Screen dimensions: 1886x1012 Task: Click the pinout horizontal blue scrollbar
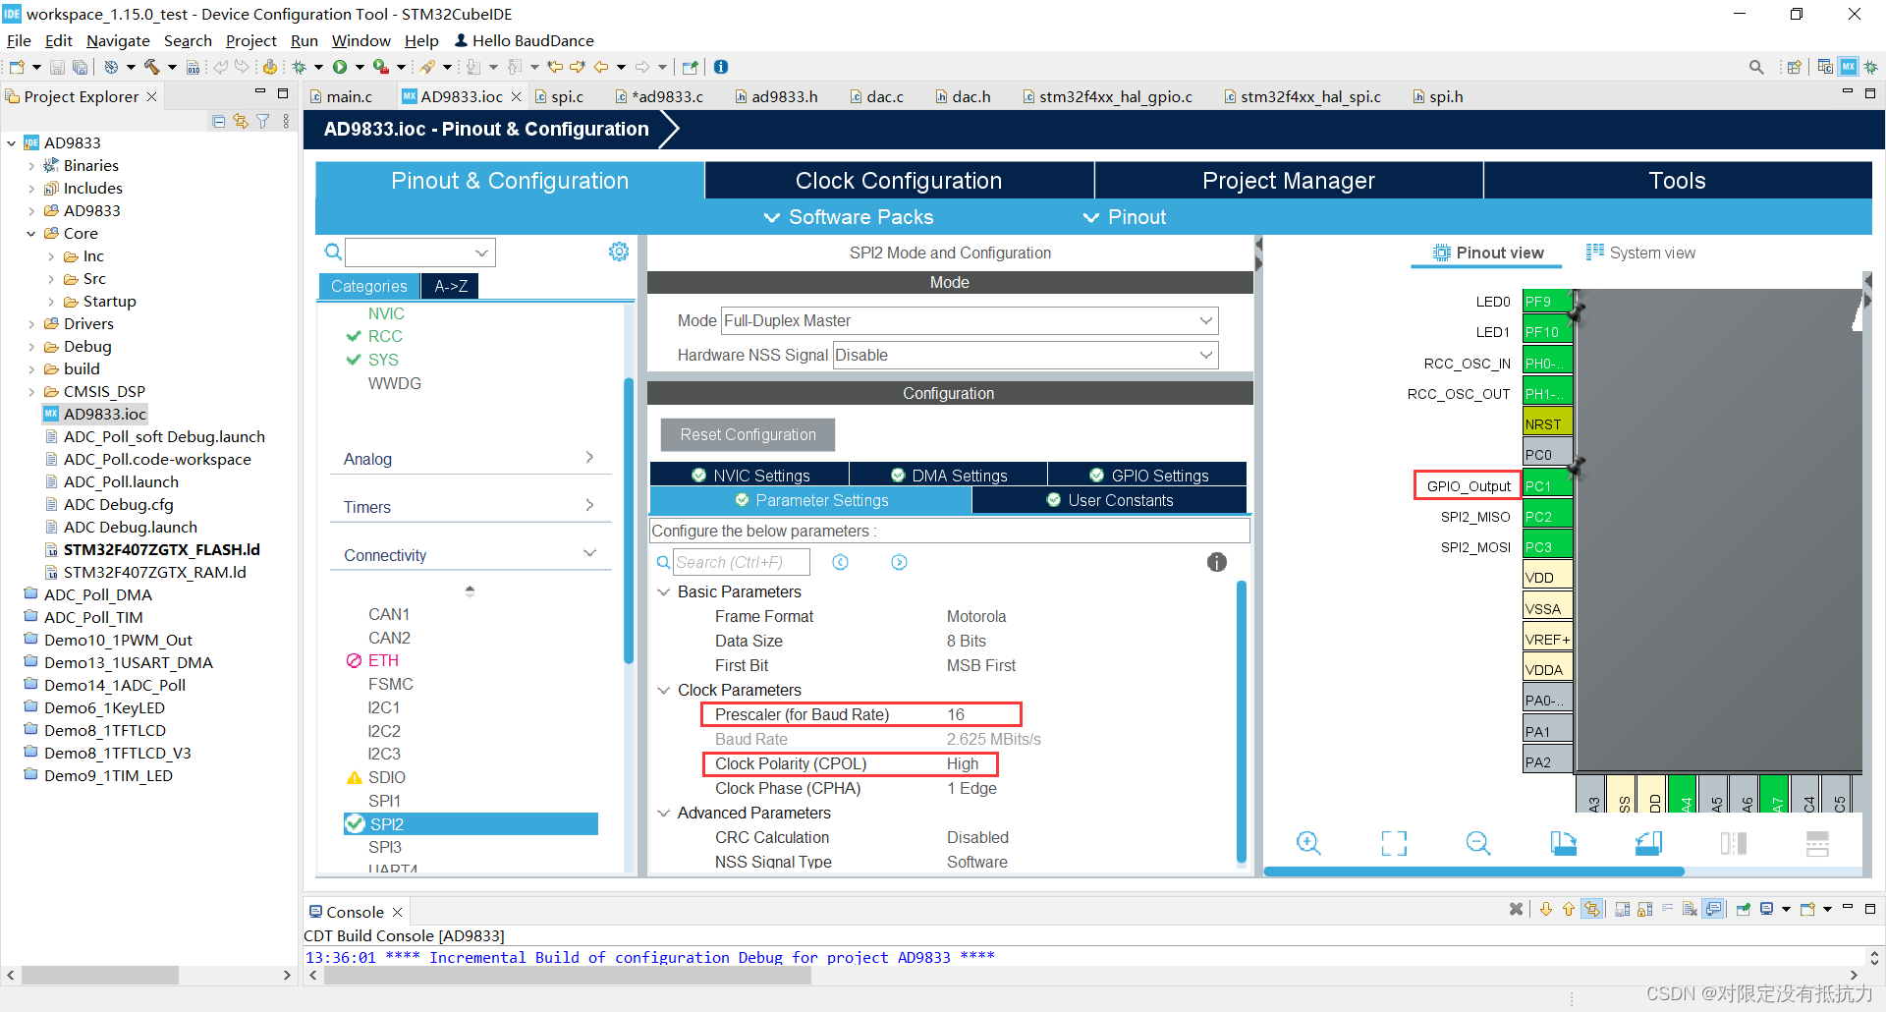1473,871
